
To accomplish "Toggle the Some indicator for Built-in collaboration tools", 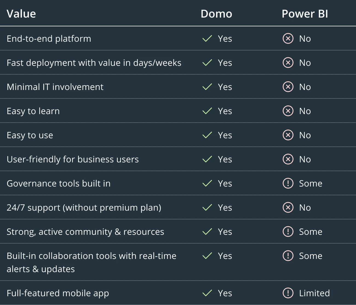I will coord(288,256).
